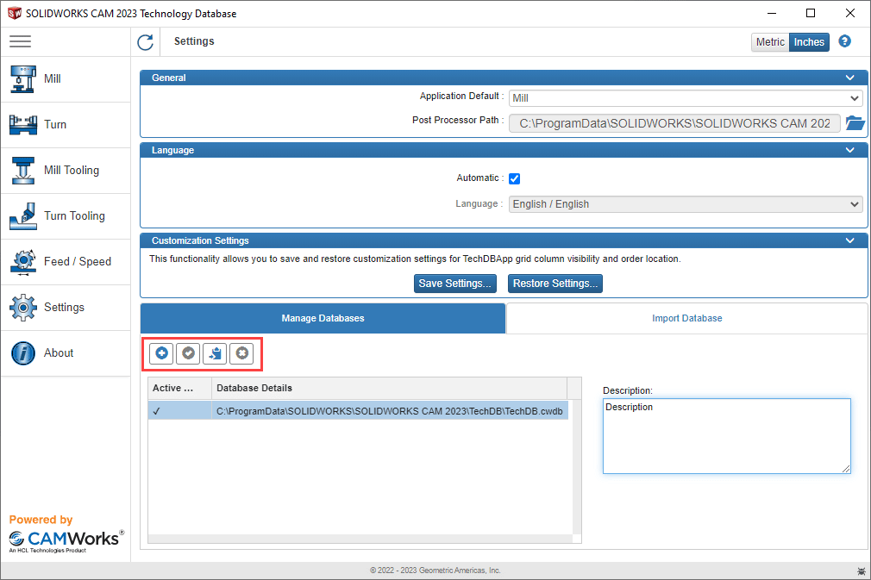
Task: Minimize the Technology Database window
Action: coord(772,13)
